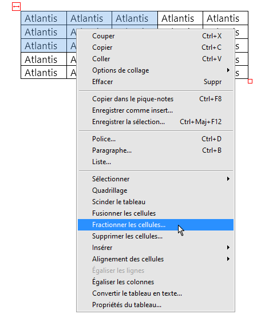Click the red table resize handle square
Screen dimensions: 261x318
point(250,81)
